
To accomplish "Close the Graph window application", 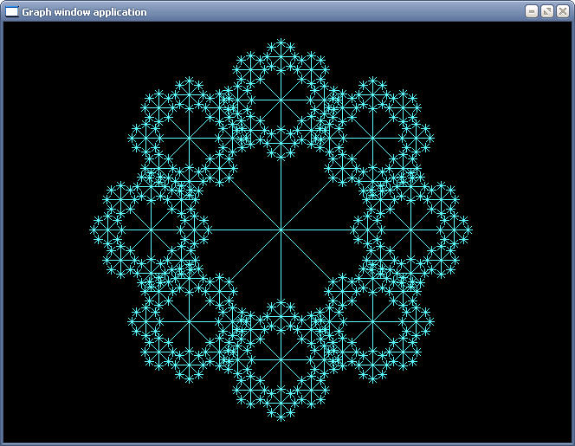I will click(563, 12).
